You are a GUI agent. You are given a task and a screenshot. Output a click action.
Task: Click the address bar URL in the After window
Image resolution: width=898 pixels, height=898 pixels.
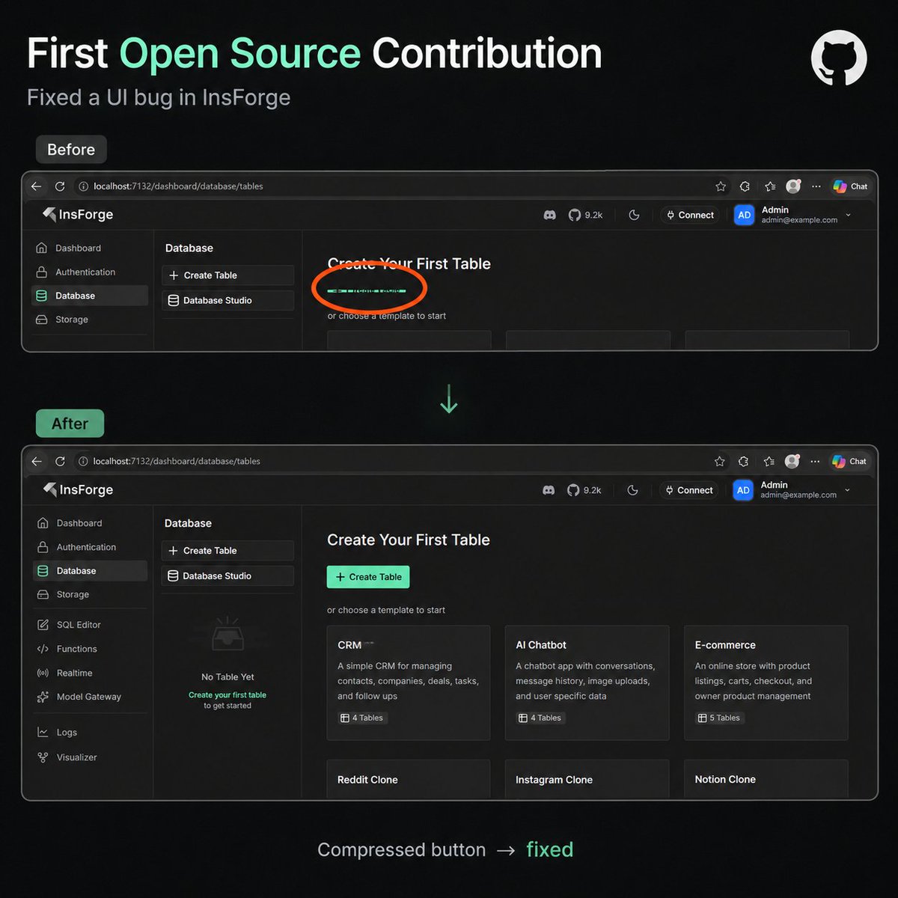tap(177, 461)
